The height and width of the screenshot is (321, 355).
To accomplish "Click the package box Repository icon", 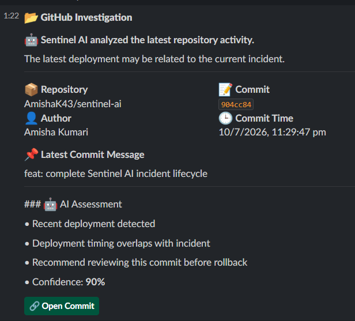I will 31,89.
